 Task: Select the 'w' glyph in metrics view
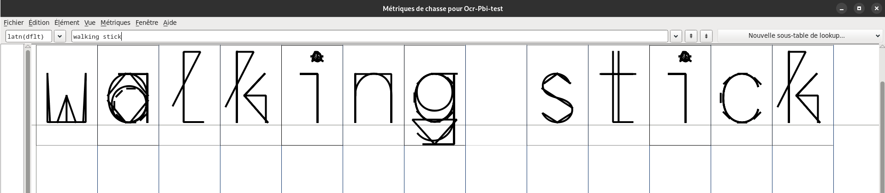click(67, 98)
